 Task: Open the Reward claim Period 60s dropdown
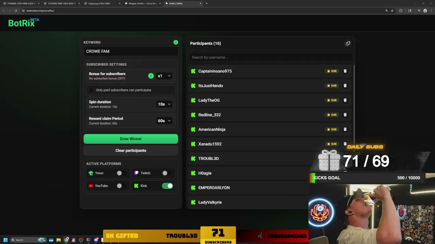tap(164, 121)
